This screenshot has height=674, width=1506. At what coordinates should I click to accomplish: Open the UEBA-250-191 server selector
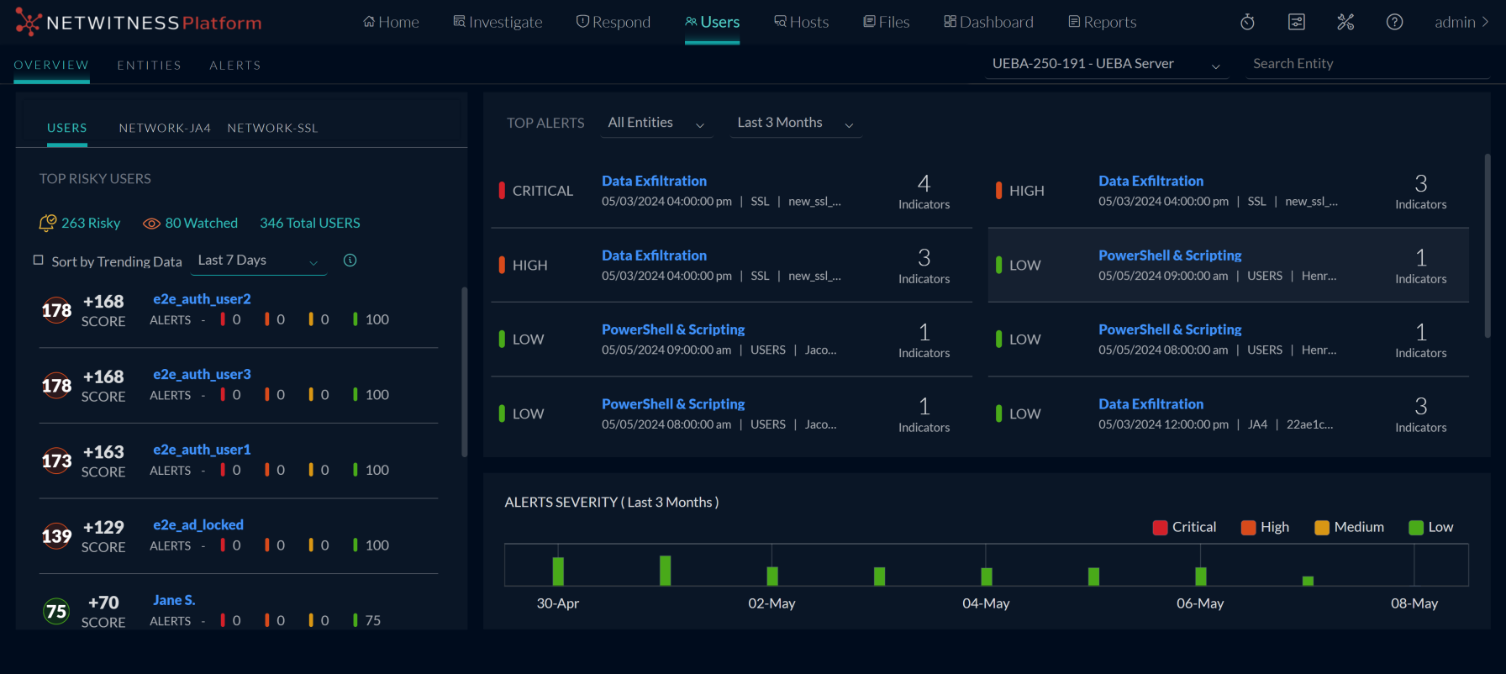[x=1107, y=65]
